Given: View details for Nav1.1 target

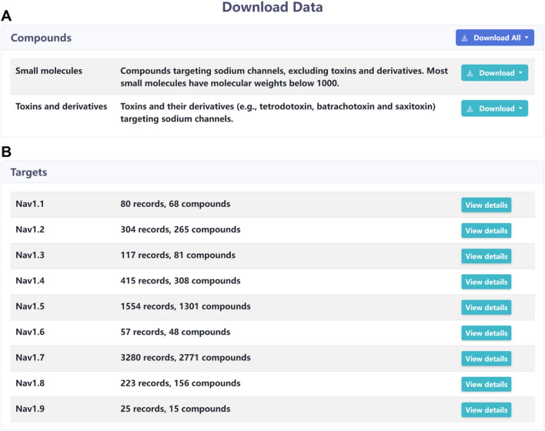Looking at the screenshot, I should (x=486, y=205).
